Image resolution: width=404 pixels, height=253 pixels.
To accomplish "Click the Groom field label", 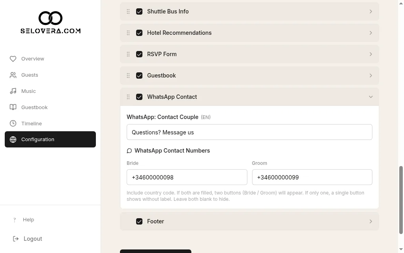I will tap(260, 163).
